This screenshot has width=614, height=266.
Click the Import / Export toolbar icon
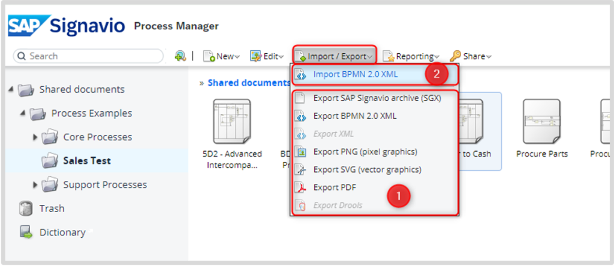pyautogui.click(x=300, y=56)
